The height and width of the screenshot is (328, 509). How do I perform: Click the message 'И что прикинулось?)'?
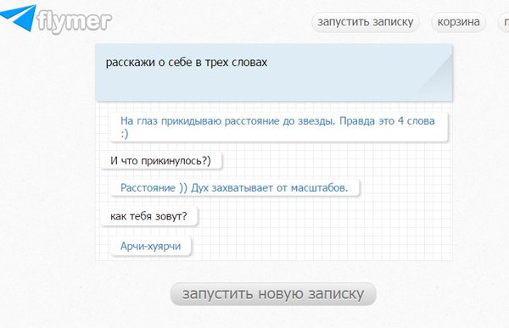(x=161, y=161)
